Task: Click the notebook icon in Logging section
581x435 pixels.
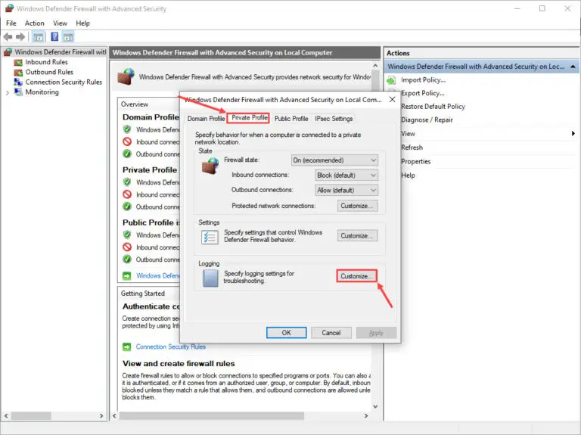Action: (210, 278)
